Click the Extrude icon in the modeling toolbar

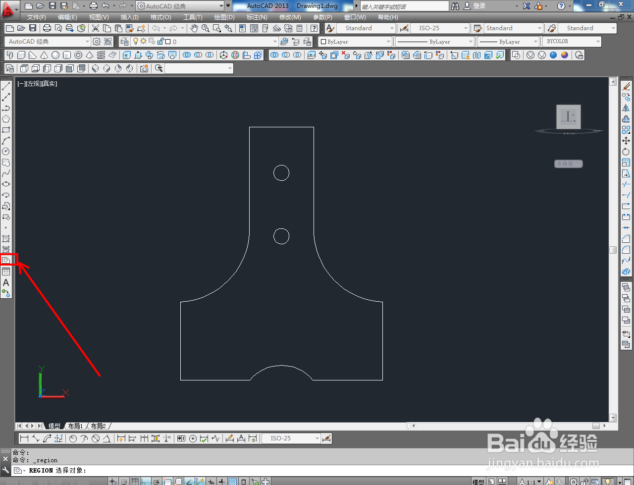[x=127, y=55]
